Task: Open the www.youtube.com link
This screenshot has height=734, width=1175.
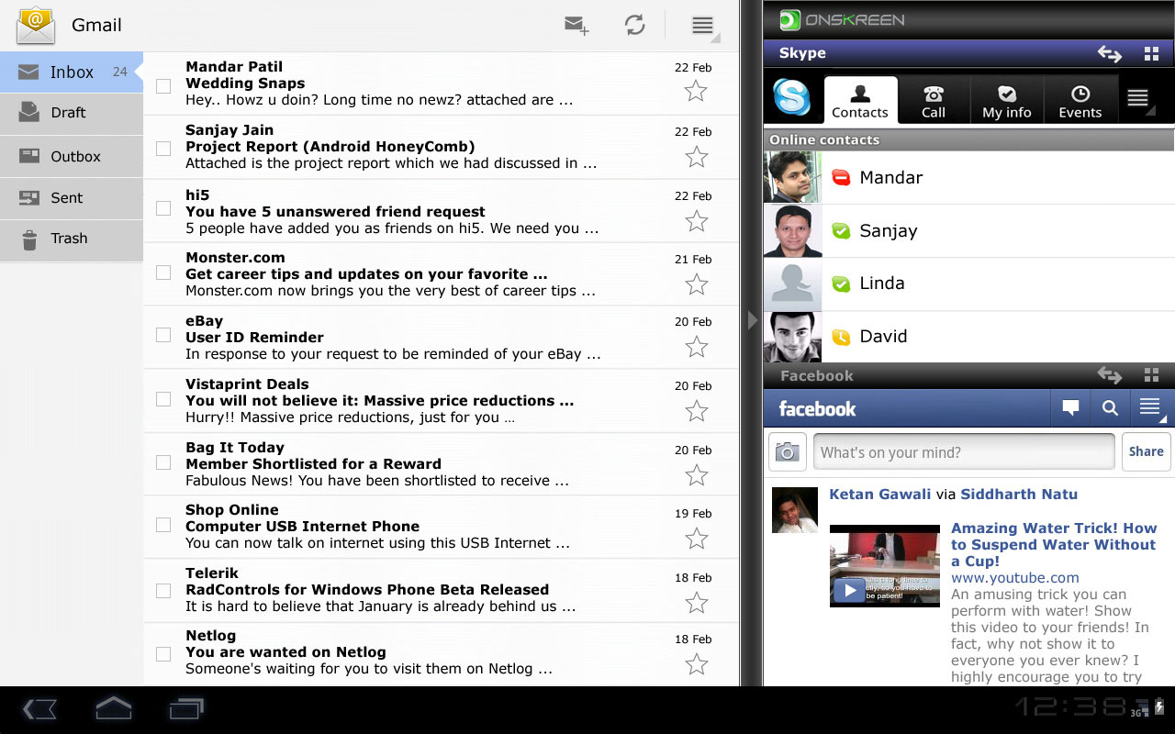Action: 1015,578
